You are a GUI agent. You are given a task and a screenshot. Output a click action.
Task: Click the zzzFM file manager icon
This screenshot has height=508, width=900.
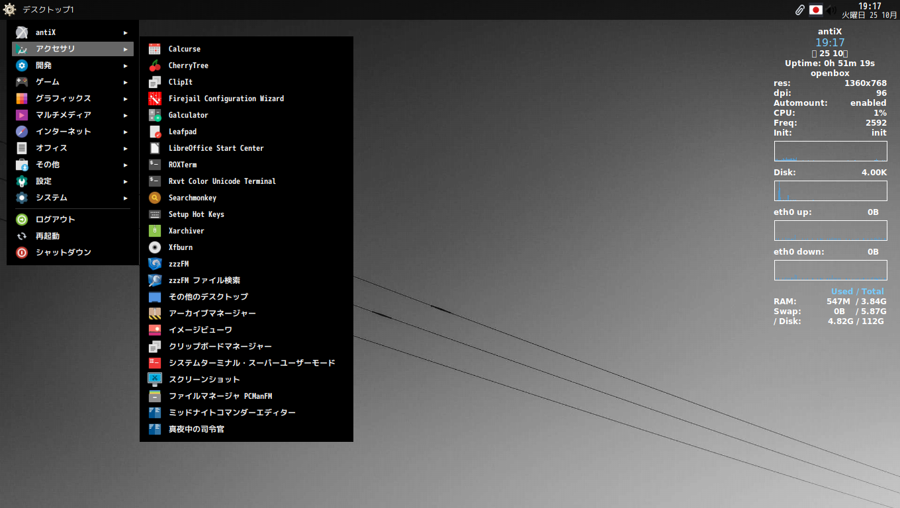155,264
